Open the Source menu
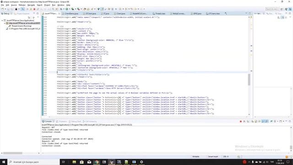Image resolution: width=293 pixels, height=165 pixels. tap(14, 5)
